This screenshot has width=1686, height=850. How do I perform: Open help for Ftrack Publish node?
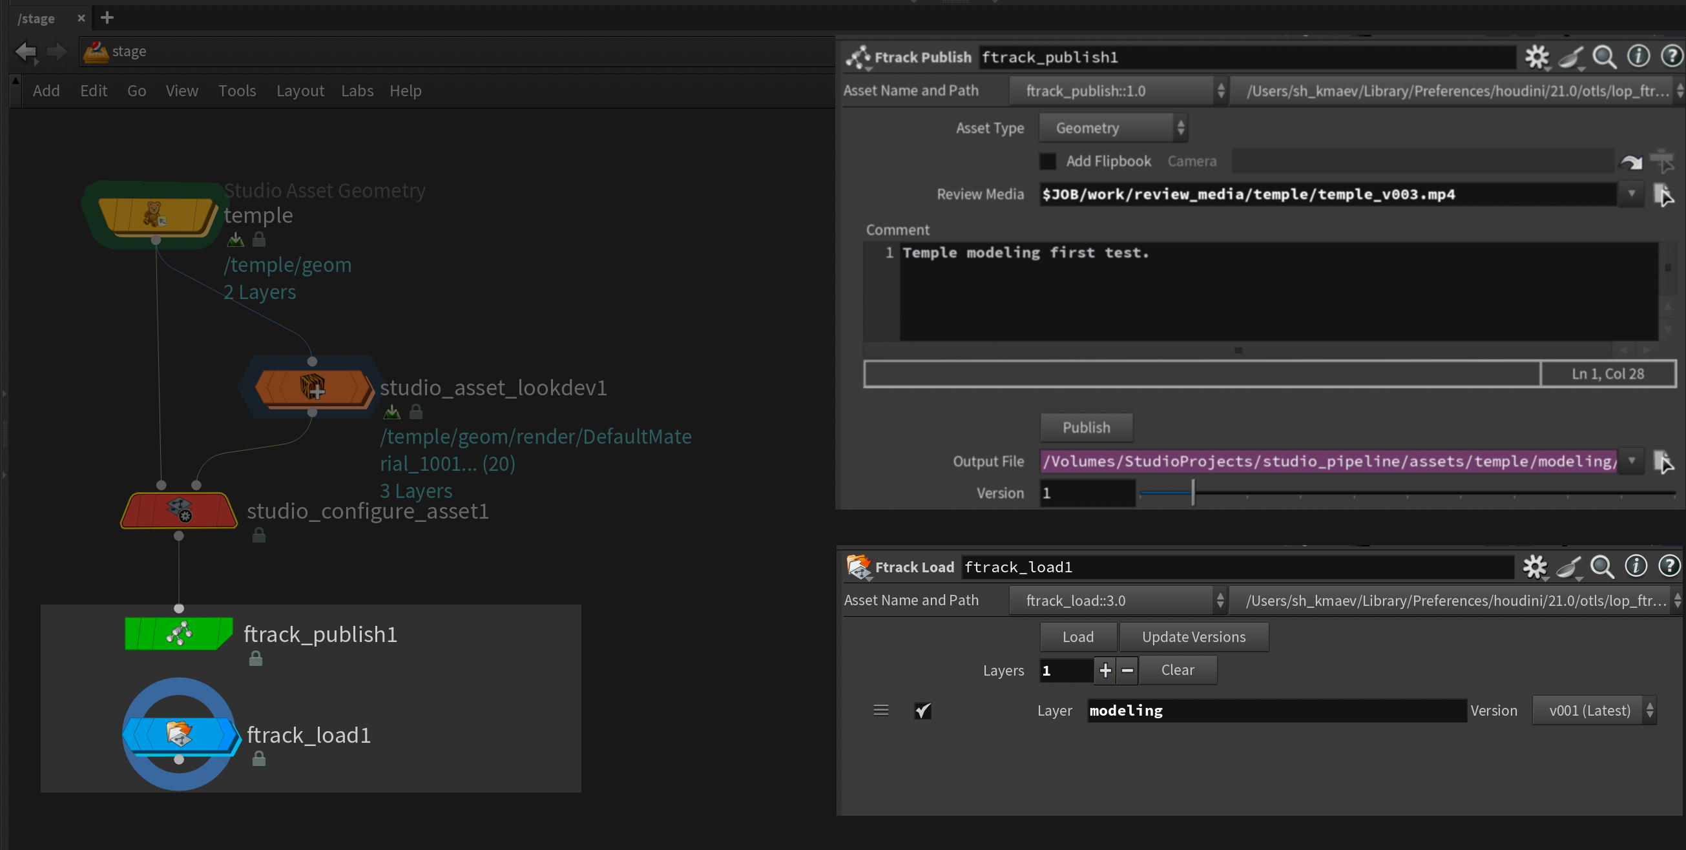point(1672,56)
